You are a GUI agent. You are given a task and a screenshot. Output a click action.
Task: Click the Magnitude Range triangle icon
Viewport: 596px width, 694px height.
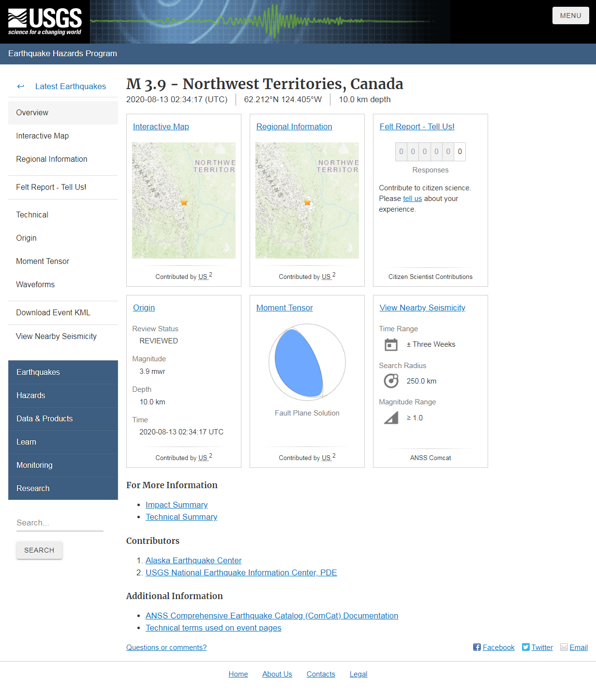[391, 417]
